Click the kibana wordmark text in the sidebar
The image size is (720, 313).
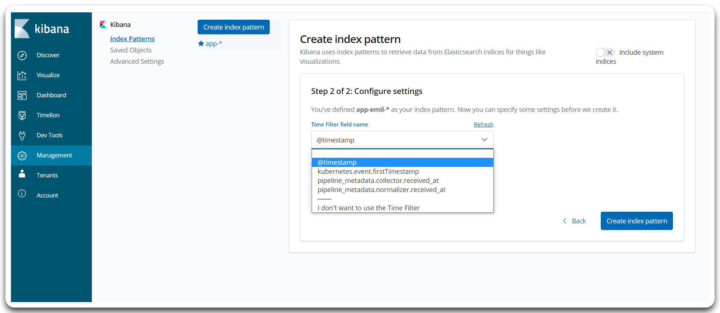tap(52, 29)
